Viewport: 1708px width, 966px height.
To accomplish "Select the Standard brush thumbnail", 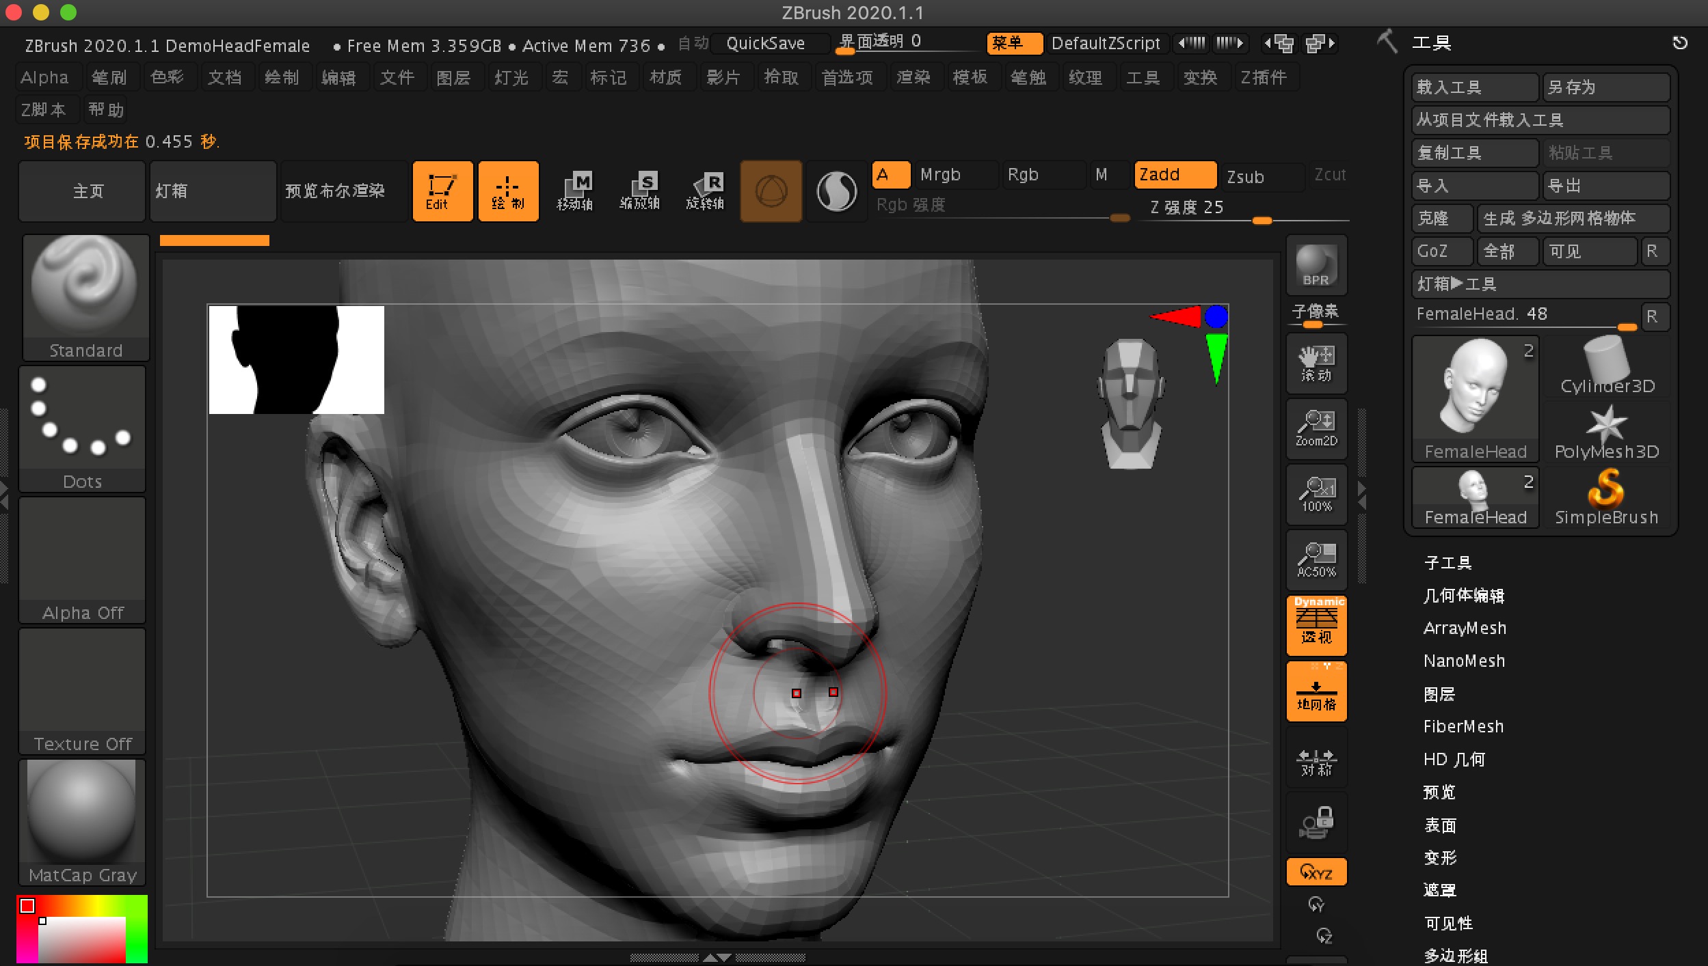I will [x=85, y=296].
